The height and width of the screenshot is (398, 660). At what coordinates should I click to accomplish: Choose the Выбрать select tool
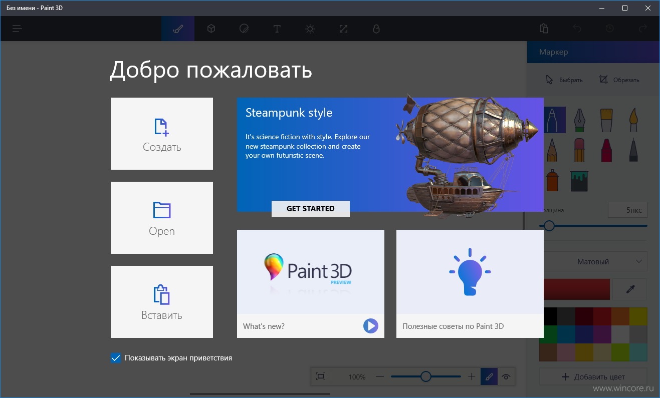coord(564,80)
